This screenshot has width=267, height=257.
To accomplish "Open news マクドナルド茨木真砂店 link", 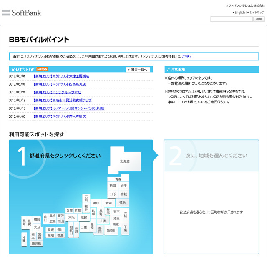I will pos(60,116).
